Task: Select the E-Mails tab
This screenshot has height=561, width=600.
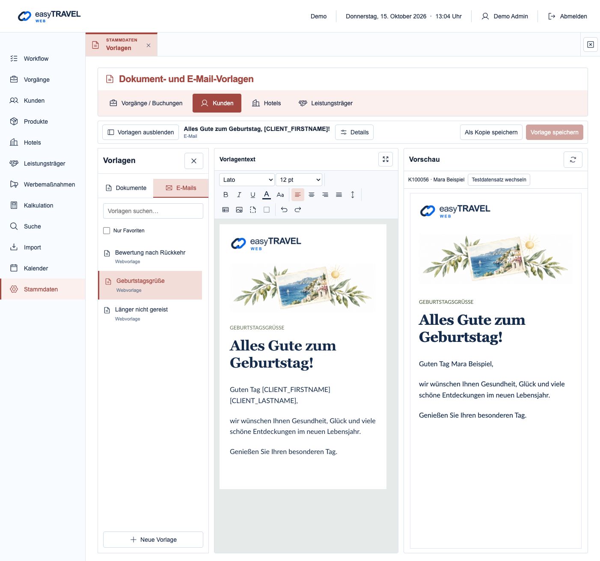Action: point(181,188)
